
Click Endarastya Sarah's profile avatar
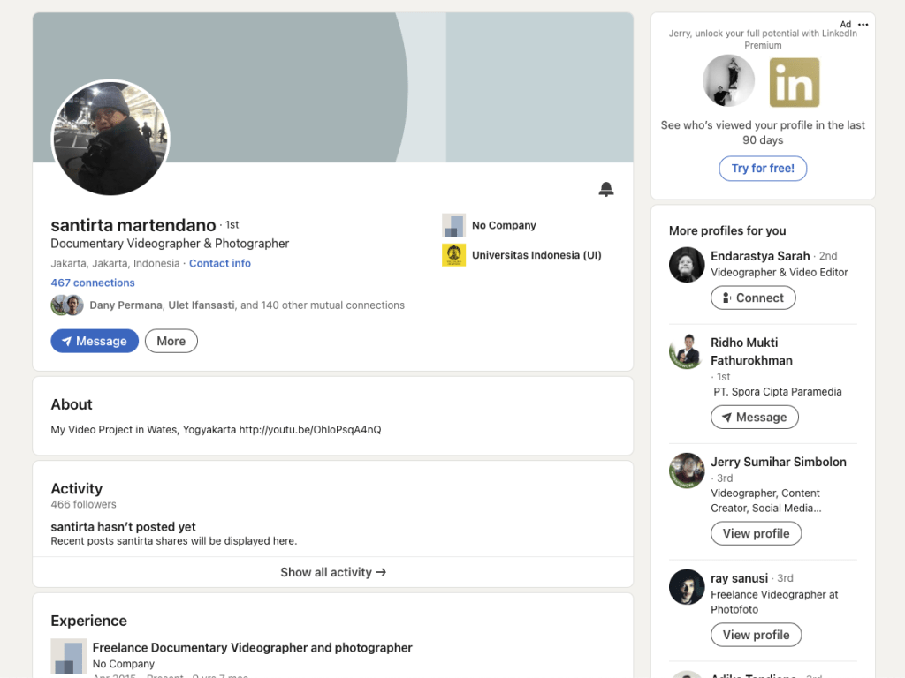(687, 265)
